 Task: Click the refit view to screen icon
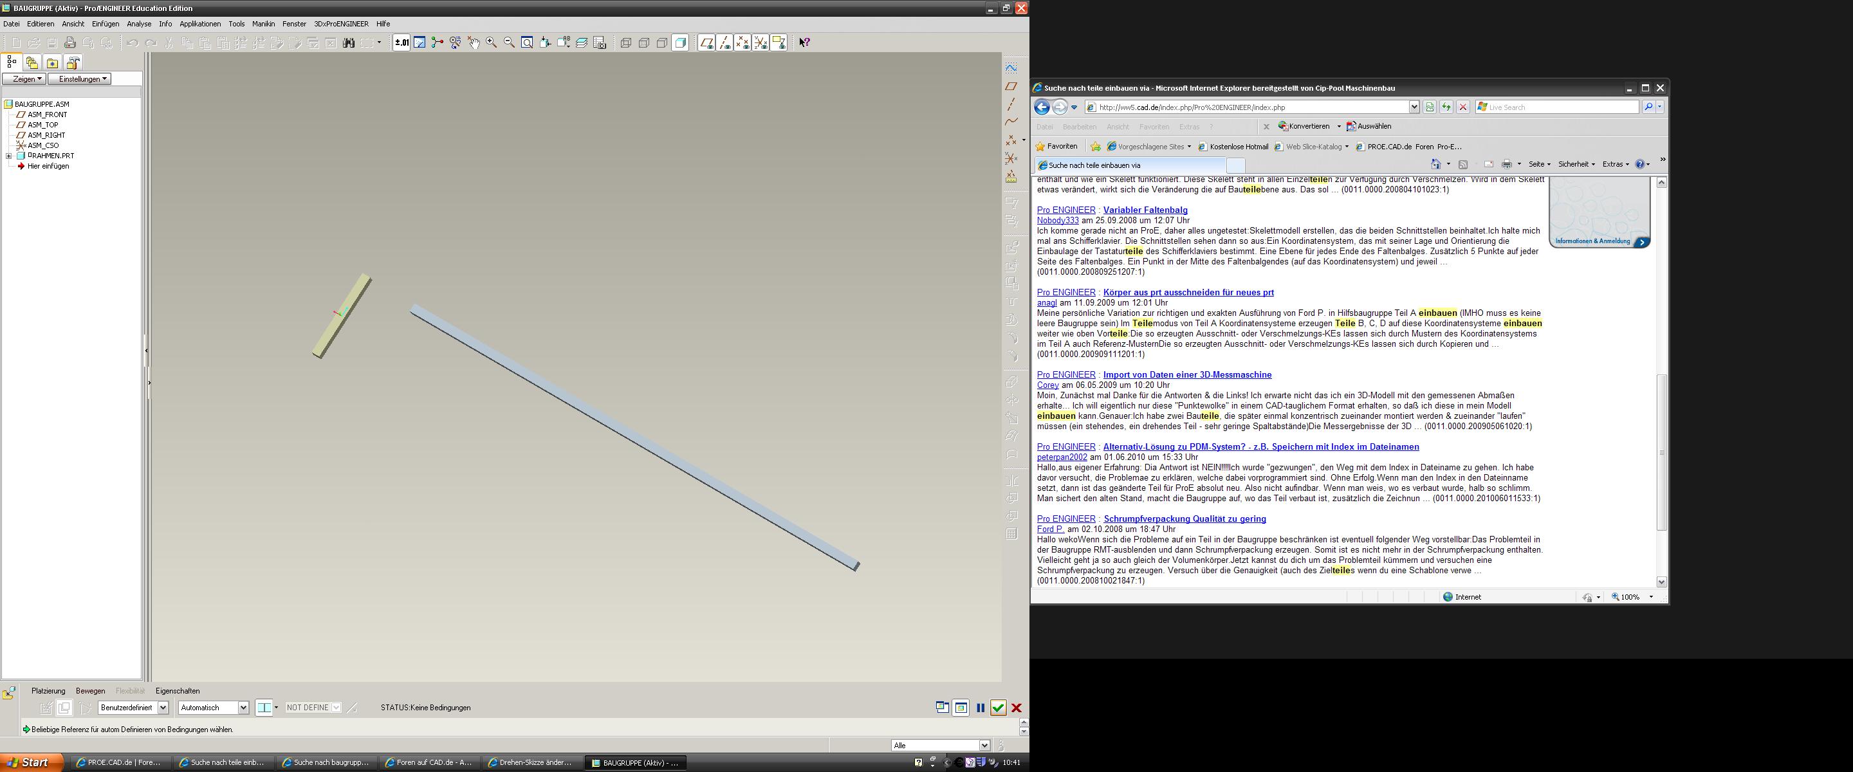point(528,42)
